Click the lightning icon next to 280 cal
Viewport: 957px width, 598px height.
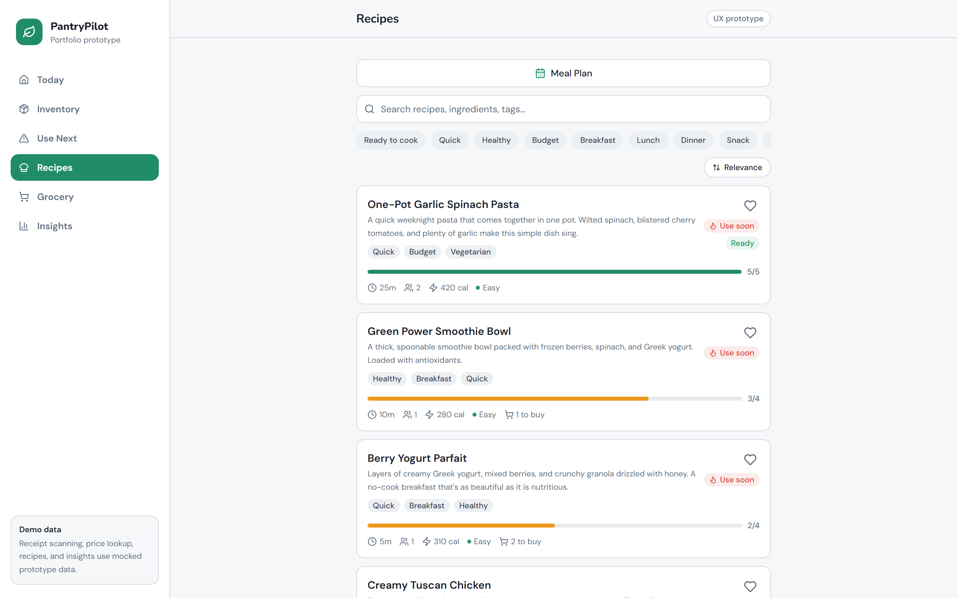429,415
